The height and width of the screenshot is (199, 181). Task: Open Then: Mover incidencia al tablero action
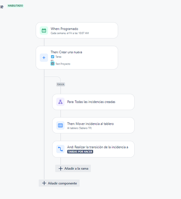(93, 125)
